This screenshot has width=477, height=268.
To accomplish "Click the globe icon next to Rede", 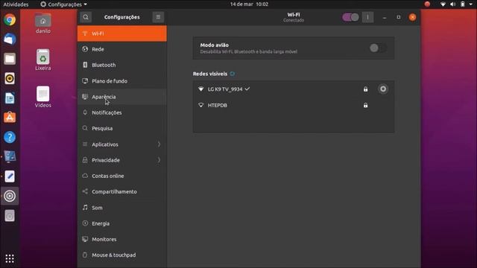I will (85, 49).
